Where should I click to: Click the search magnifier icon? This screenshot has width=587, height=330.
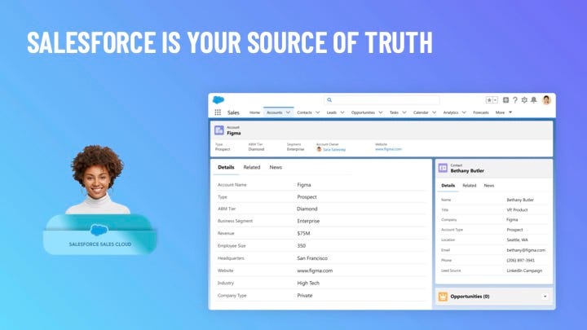coord(329,100)
